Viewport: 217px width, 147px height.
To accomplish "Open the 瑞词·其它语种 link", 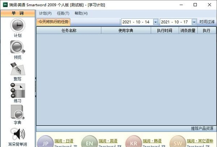I will (x=200, y=141).
